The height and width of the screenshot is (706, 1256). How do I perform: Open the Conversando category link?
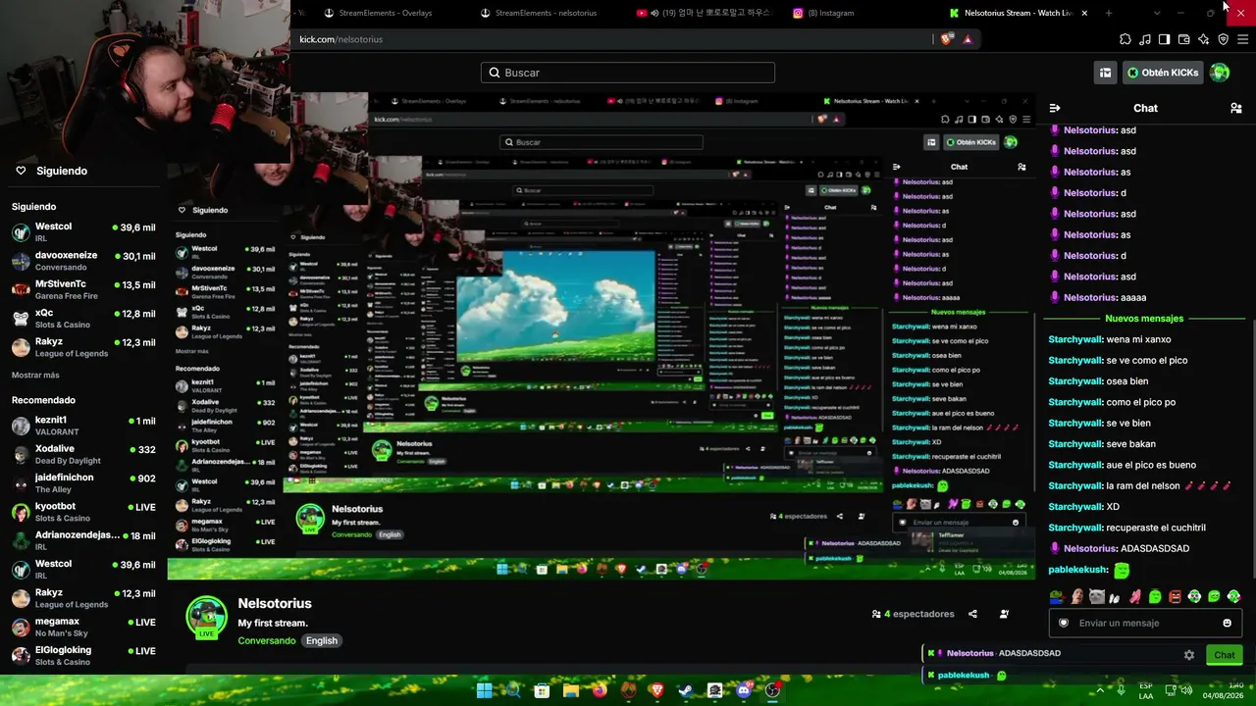click(x=267, y=641)
